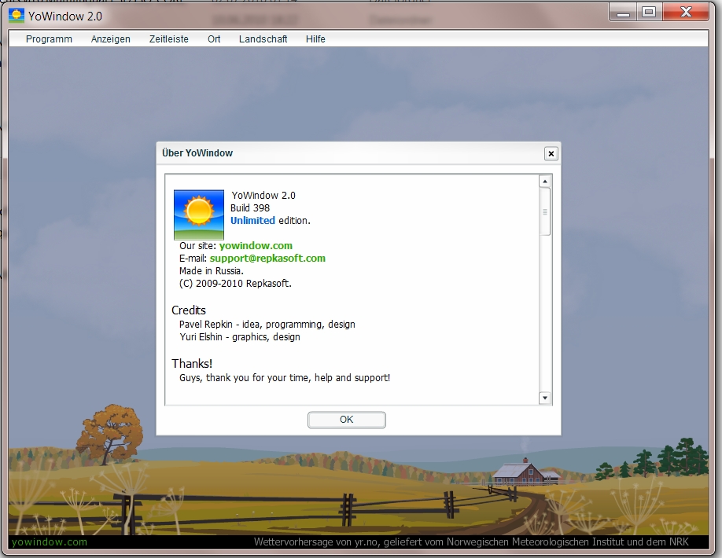Click the support@repkasoft.com email link
The image size is (722, 558).
pos(267,258)
